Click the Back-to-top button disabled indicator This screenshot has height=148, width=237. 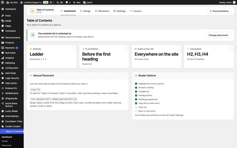click(x=136, y=111)
